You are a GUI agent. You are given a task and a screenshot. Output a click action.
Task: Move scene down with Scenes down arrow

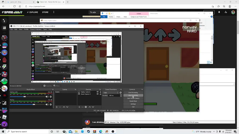pyautogui.click(x=67, y=107)
